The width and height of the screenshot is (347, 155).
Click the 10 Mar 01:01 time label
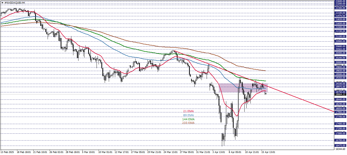click(105, 152)
